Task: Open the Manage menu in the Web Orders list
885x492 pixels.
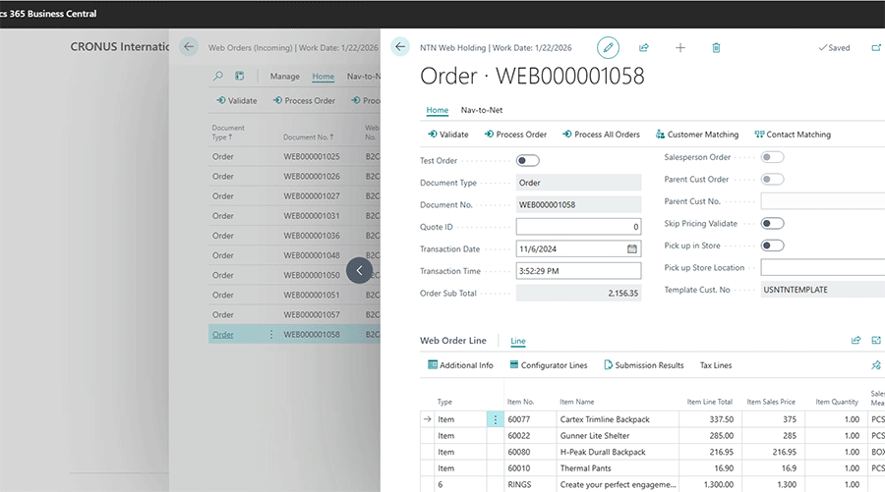Action: (x=284, y=76)
